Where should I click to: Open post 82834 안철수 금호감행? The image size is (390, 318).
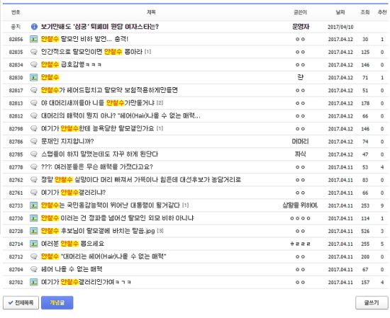coord(71,64)
